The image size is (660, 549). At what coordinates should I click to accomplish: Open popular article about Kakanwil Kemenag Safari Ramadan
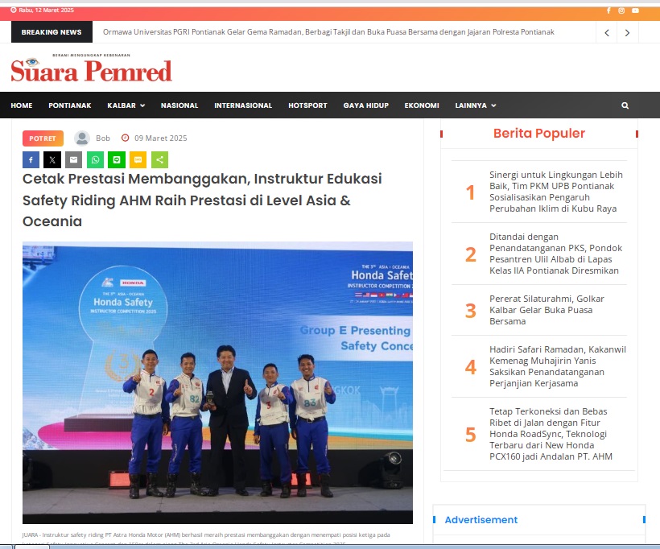[557, 366]
